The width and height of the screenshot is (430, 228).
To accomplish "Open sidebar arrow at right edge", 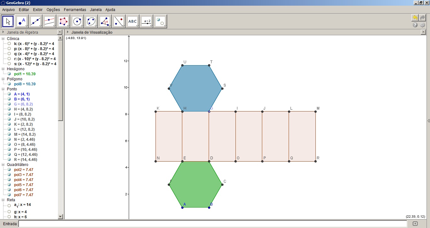I will 428,121.
